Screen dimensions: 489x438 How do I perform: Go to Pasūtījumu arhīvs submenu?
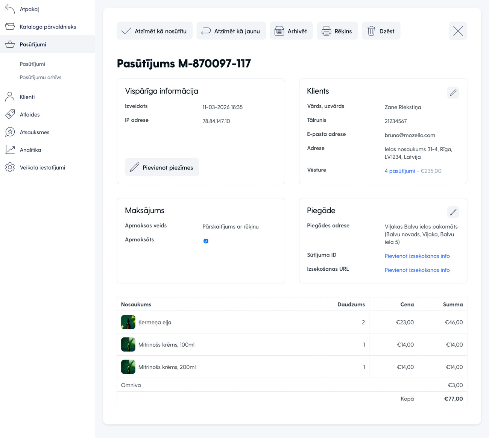[40, 77]
